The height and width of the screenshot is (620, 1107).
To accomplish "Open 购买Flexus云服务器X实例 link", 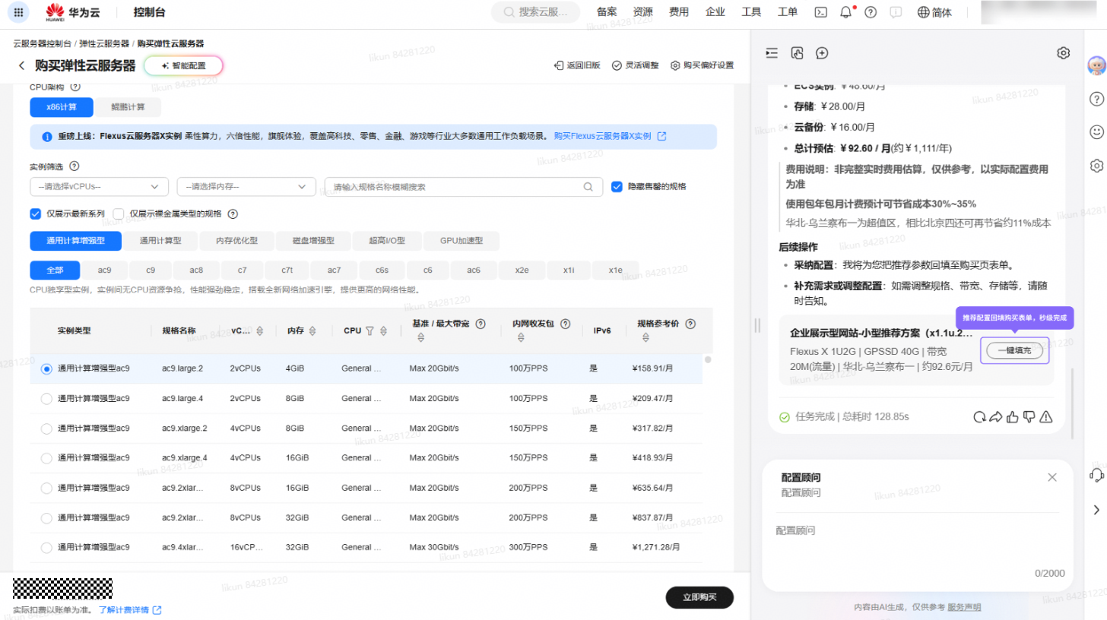I will point(610,136).
